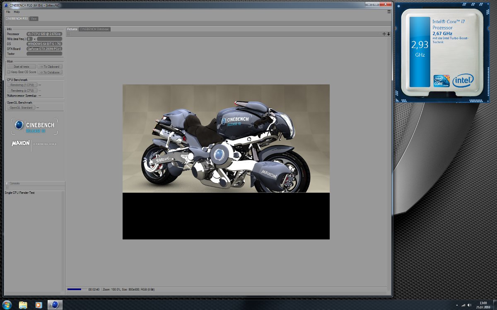497x310 pixels.
Task: Click the Pictures panel grip handle icon
Action: [69, 34]
